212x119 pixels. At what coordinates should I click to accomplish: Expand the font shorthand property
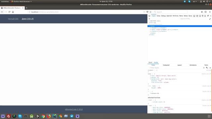click(150, 76)
